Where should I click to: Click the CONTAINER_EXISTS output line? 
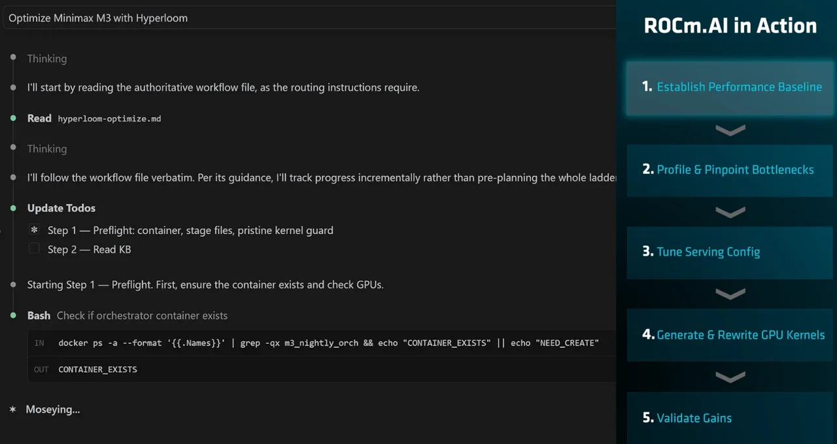point(97,369)
